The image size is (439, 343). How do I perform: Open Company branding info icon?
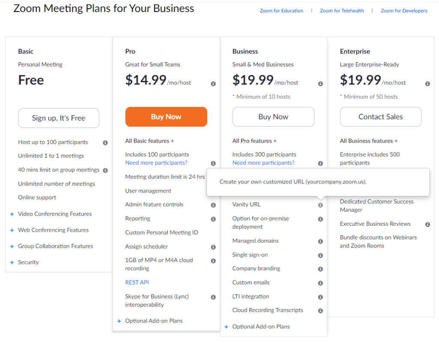coord(321,269)
